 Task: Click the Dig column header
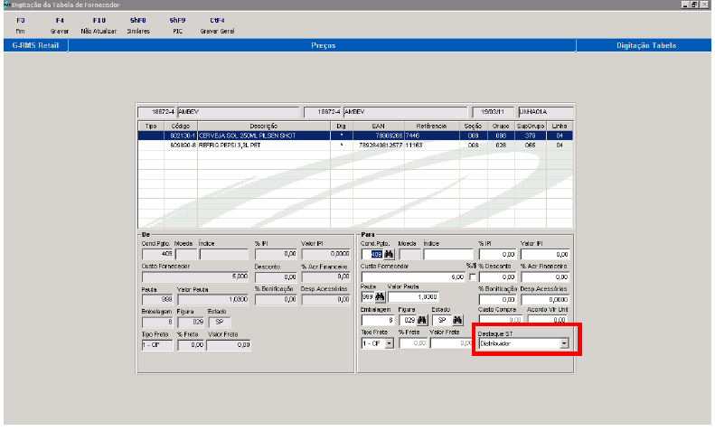click(341, 126)
